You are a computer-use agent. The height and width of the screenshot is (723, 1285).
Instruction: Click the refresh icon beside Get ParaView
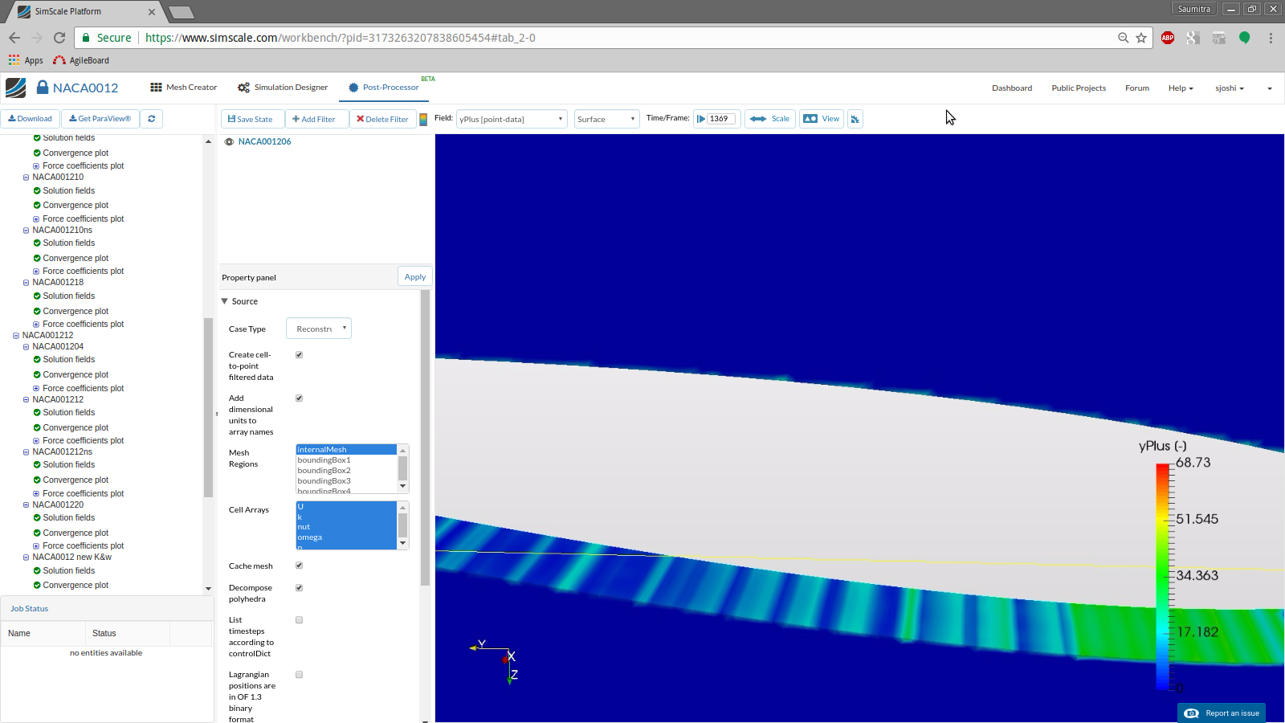pyautogui.click(x=151, y=119)
